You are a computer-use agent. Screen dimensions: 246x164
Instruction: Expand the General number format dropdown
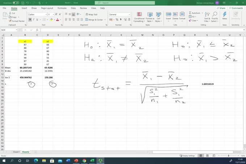pyautogui.click(x=130, y=14)
